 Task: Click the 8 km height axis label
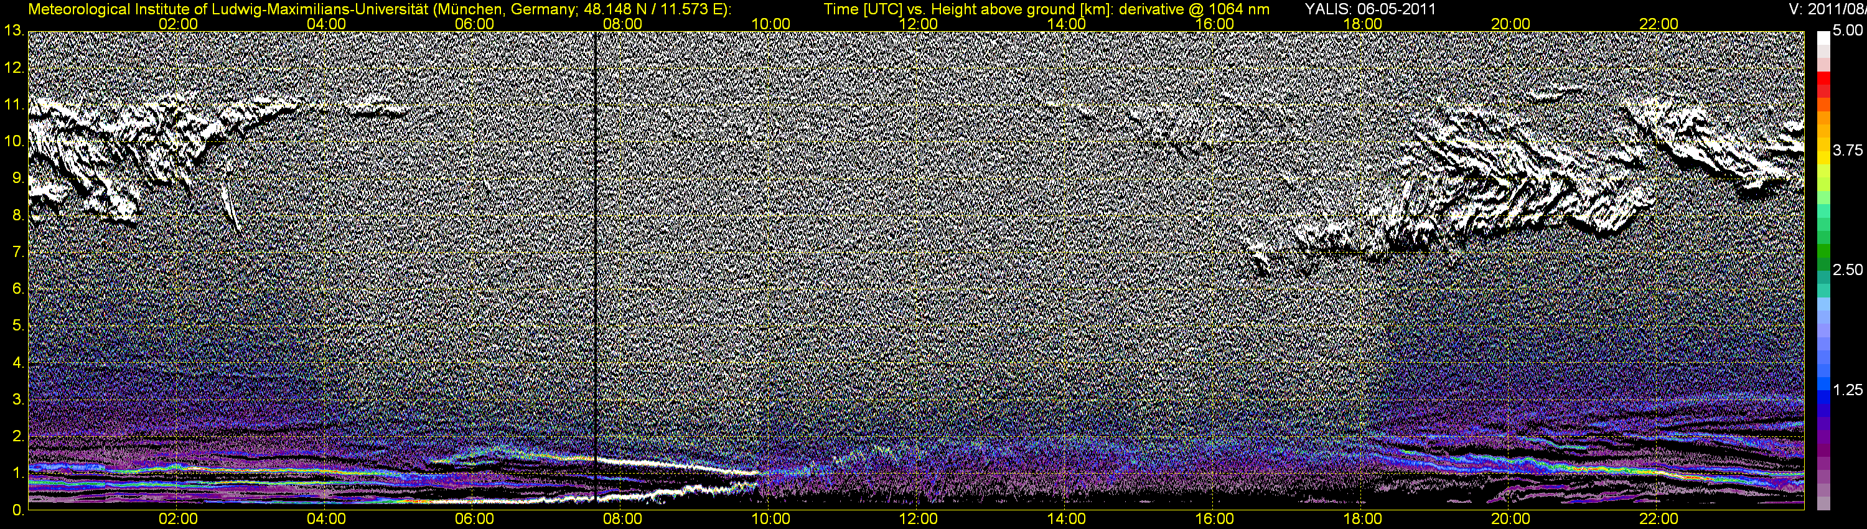(x=19, y=215)
